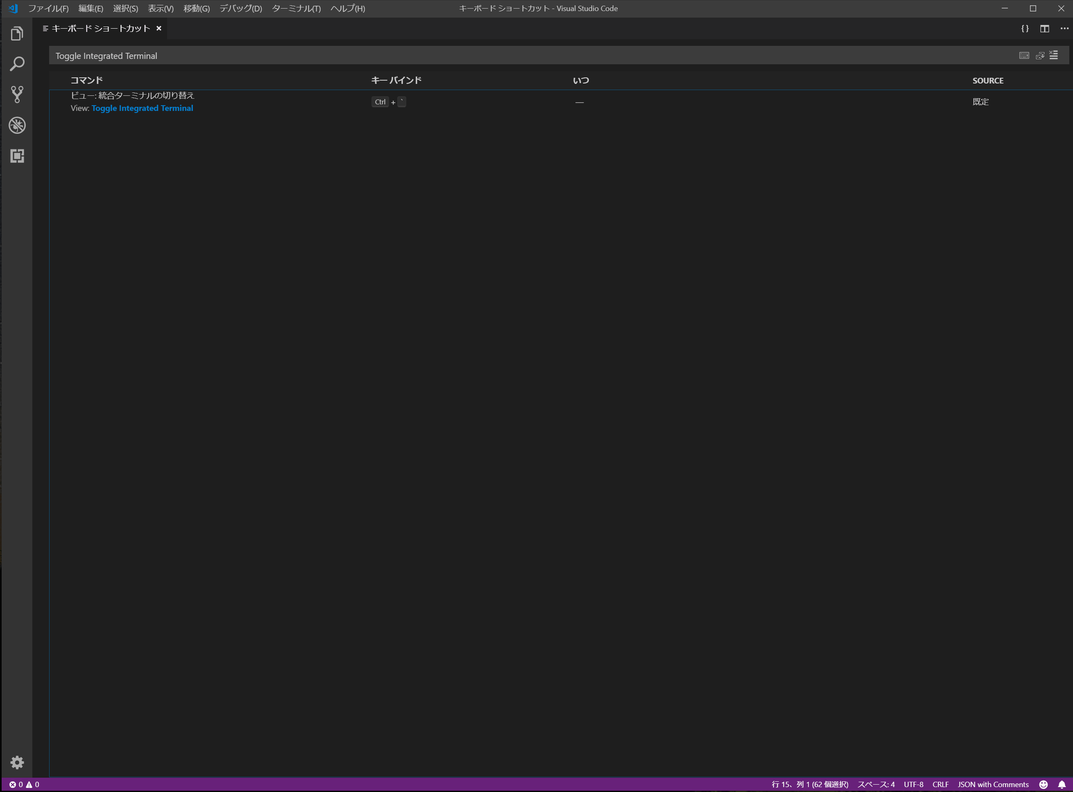Toggle sort by precedence

[1040, 55]
